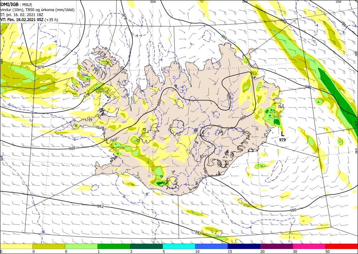Pick the blue legend swatch above 10
The image size is (358, 254).
pos(212,246)
